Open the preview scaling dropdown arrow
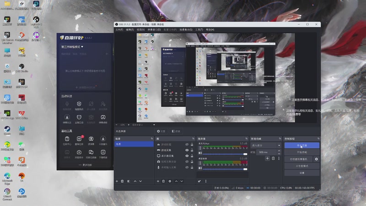 point(154,125)
